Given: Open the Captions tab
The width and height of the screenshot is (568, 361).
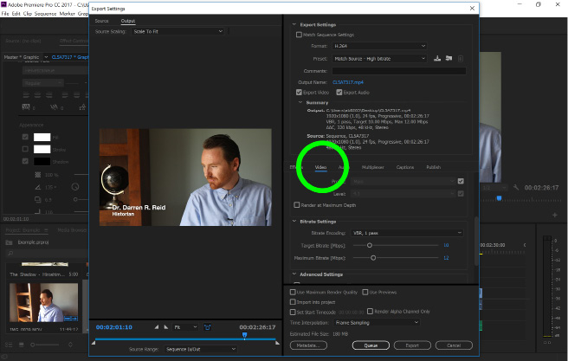Looking at the screenshot, I should 405,167.
